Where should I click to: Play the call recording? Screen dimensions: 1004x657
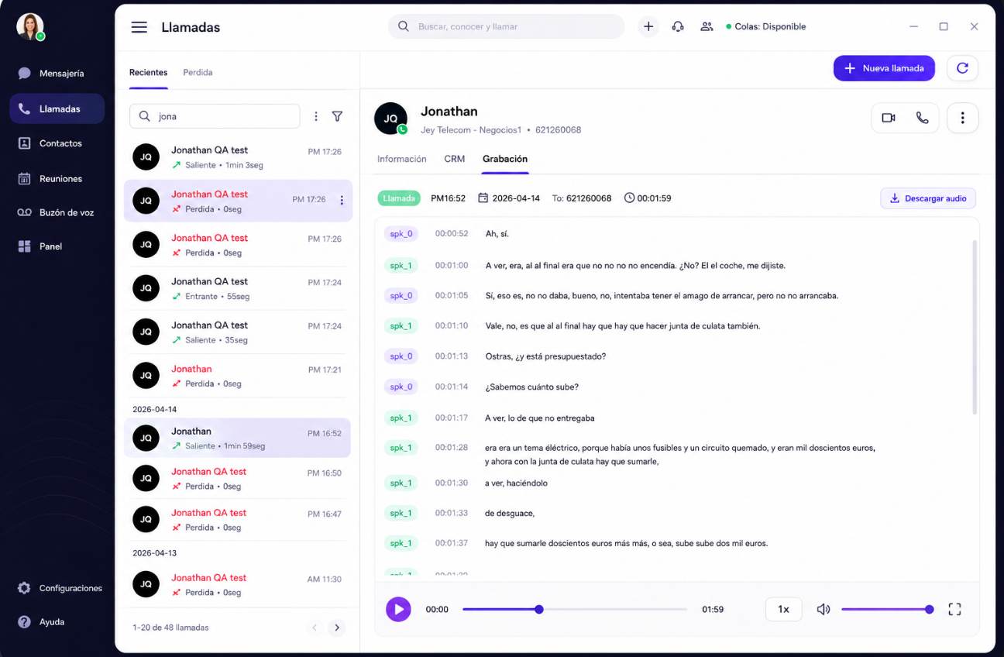[398, 609]
